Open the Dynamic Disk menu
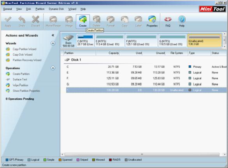 pyautogui.click(x=56, y=9)
